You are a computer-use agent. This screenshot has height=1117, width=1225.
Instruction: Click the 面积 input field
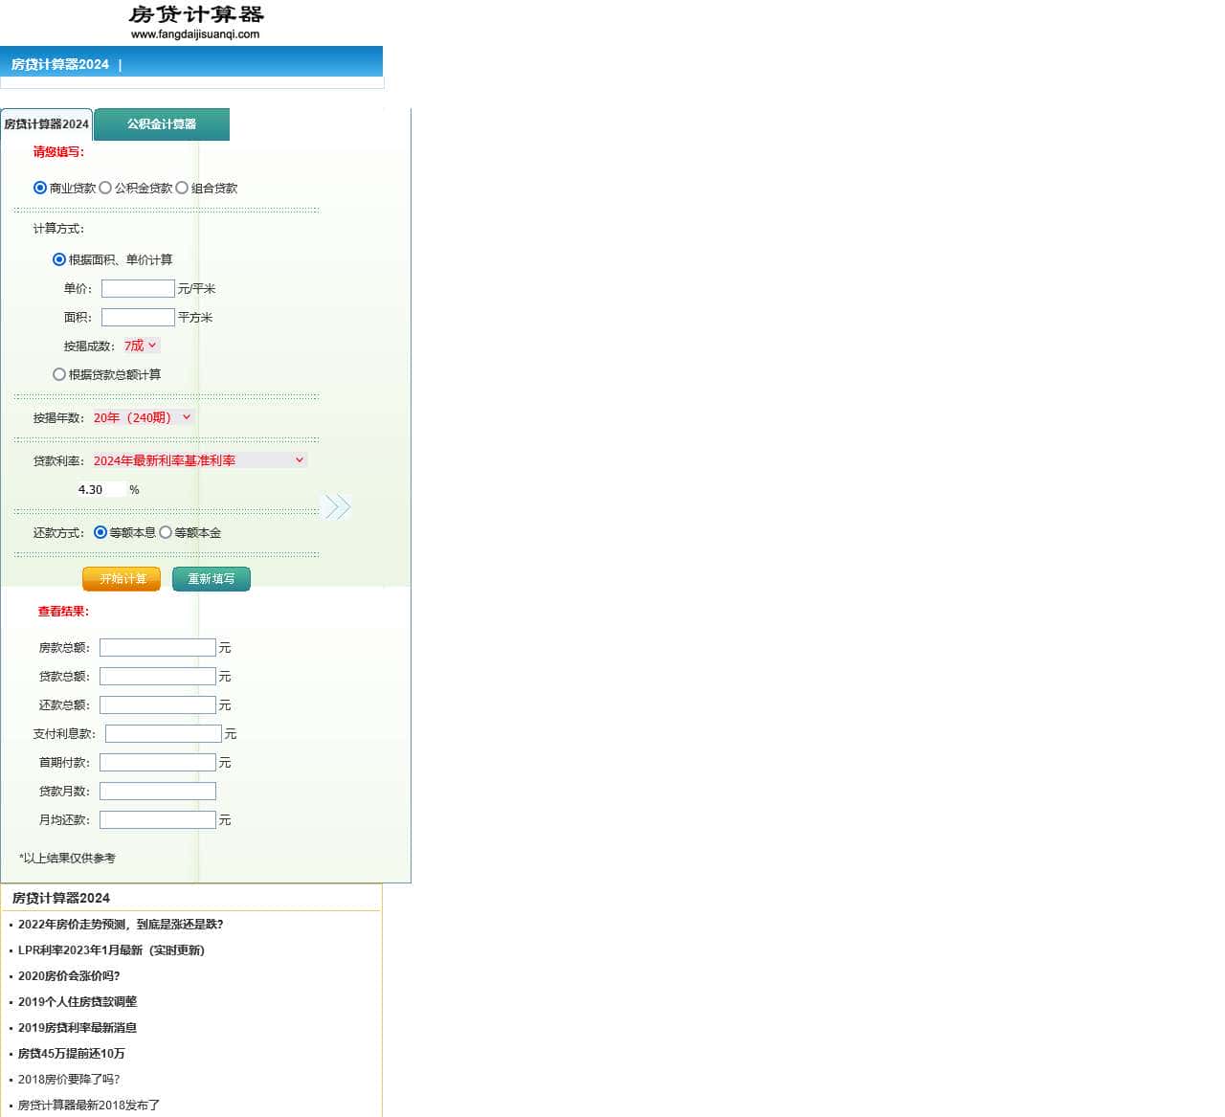coord(138,317)
